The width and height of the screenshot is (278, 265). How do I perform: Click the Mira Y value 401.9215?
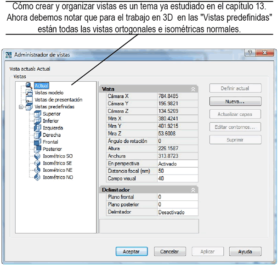click(178, 126)
